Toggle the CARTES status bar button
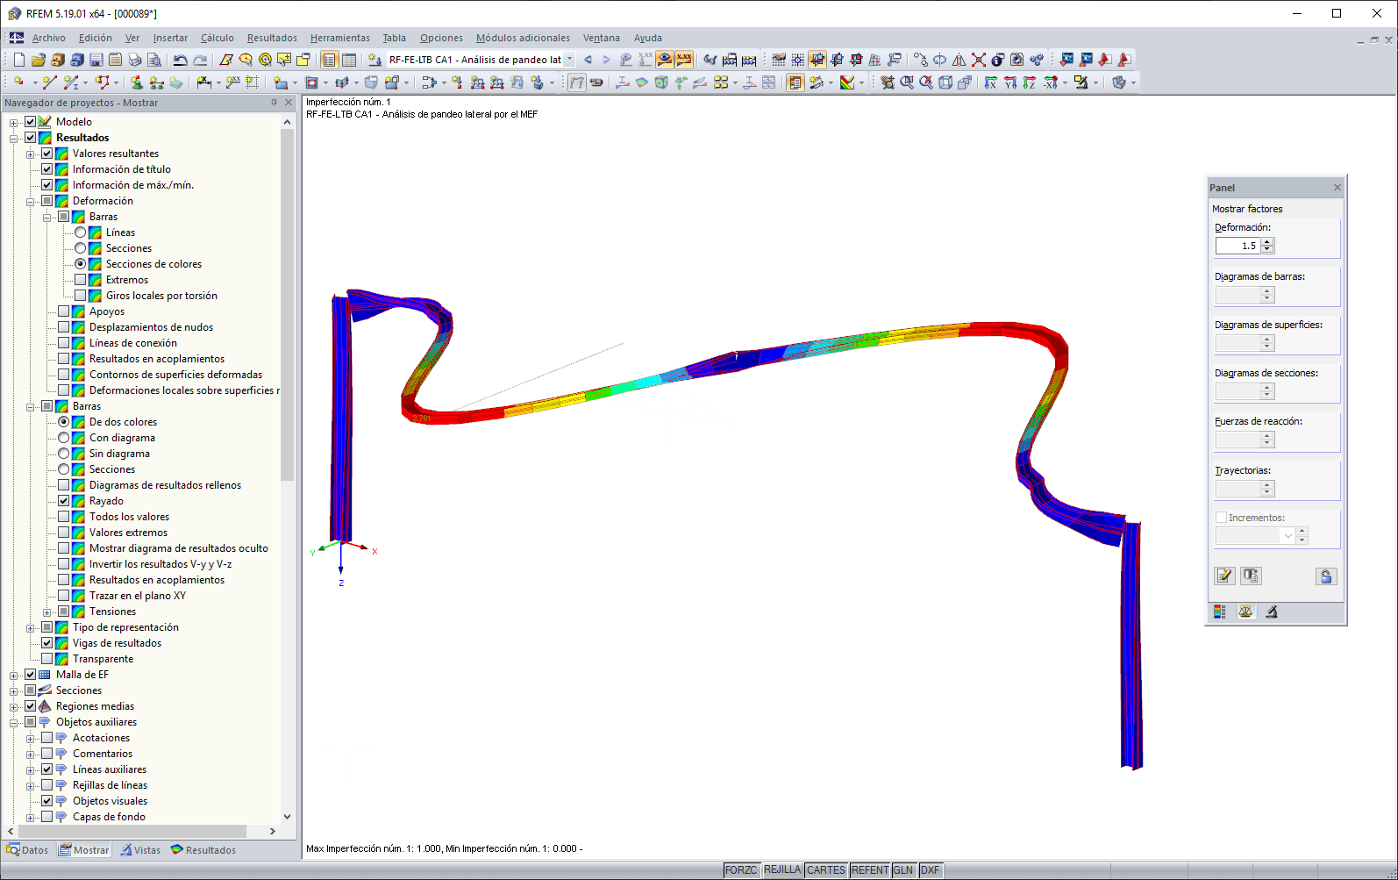Image resolution: width=1398 pixels, height=880 pixels. tap(826, 870)
